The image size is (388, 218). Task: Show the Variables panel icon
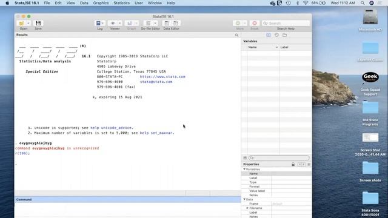point(269,35)
